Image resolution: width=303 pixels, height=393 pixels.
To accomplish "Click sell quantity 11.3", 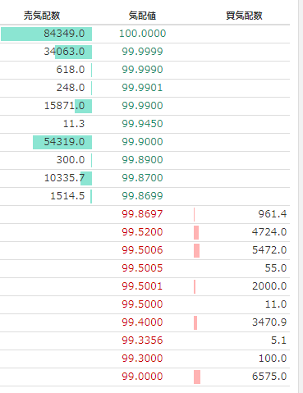I will pos(74,124).
